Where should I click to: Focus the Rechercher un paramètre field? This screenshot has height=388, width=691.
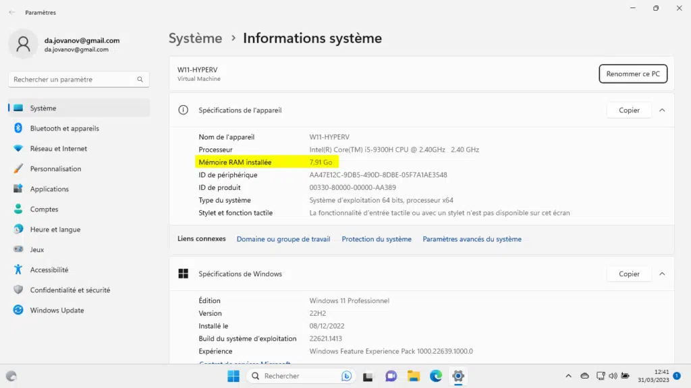click(79, 79)
